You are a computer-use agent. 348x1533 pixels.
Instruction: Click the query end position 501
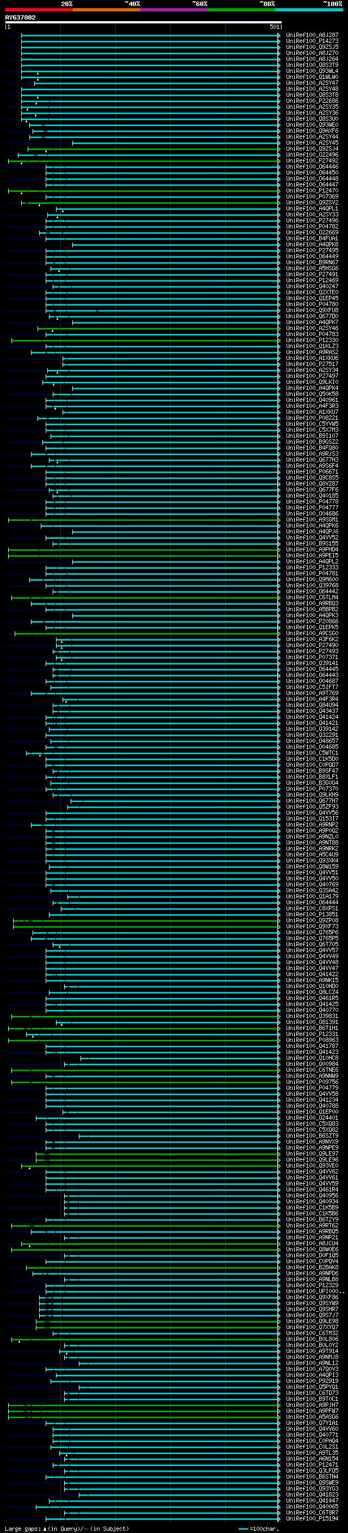(274, 27)
